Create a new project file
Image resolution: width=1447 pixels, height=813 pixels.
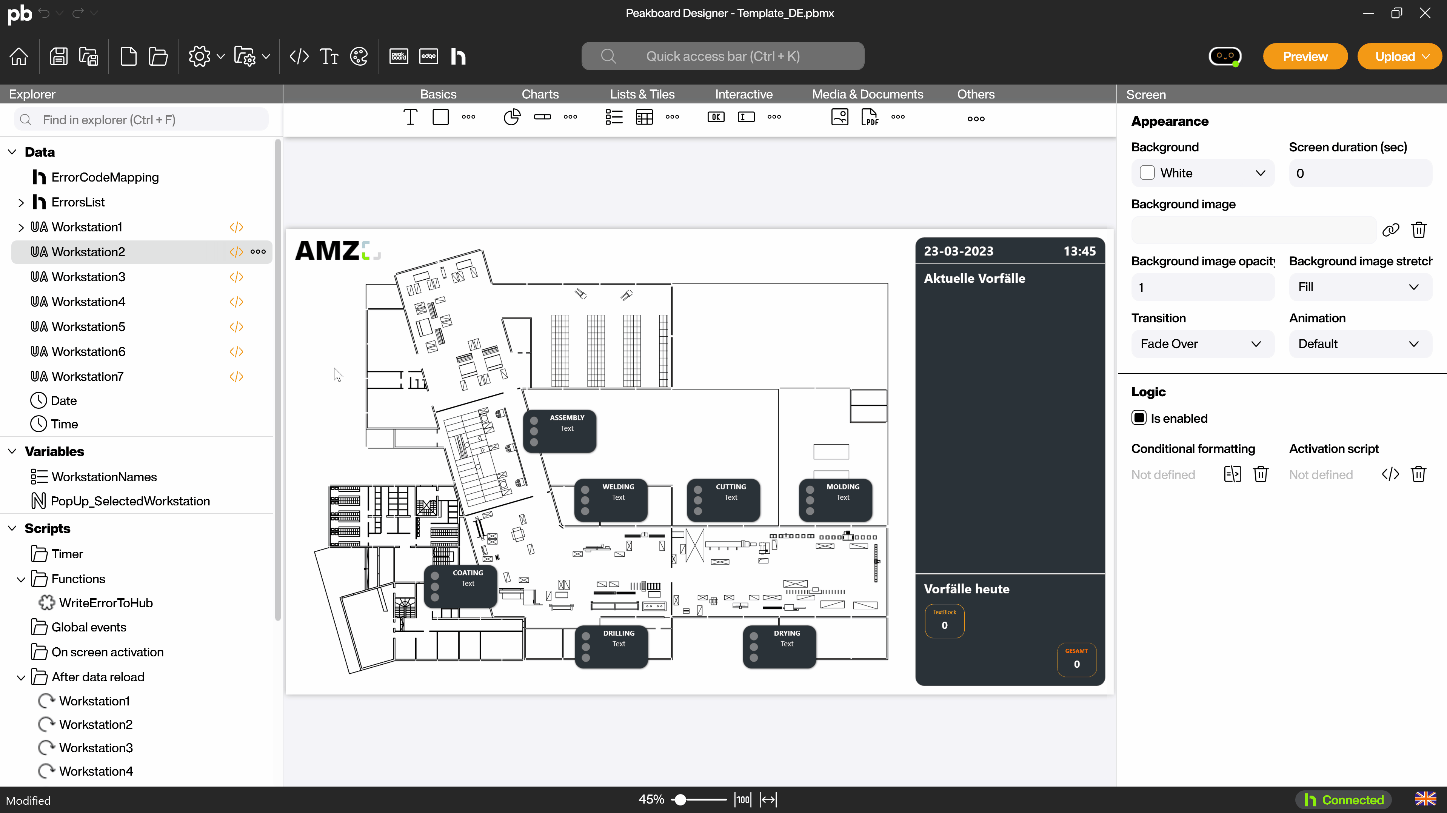pos(129,56)
